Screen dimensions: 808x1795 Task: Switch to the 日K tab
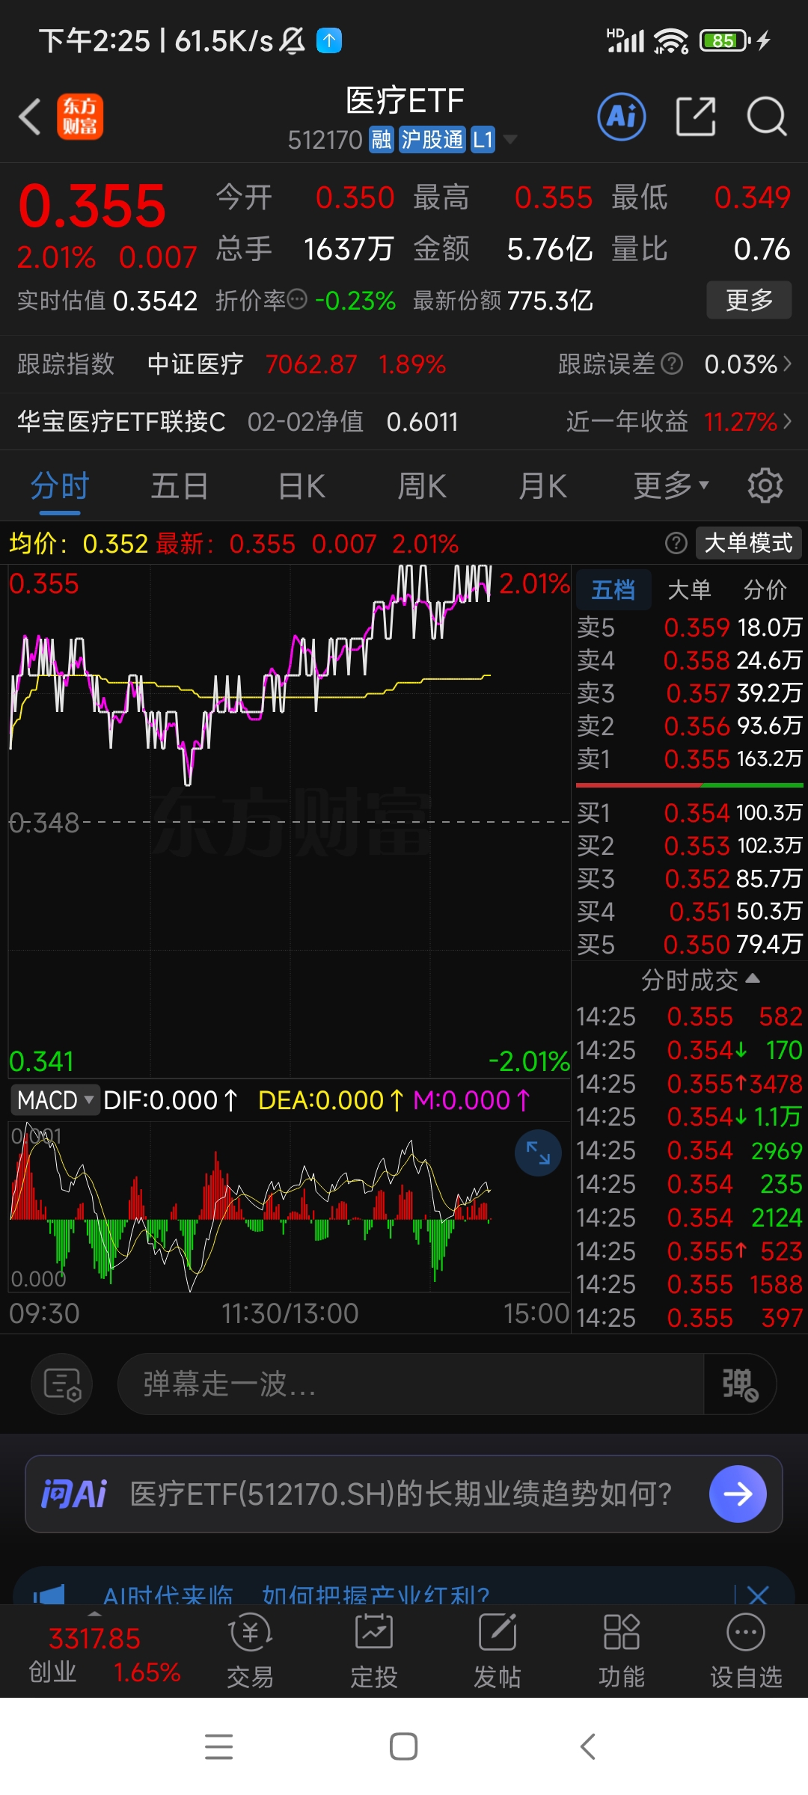point(302,486)
